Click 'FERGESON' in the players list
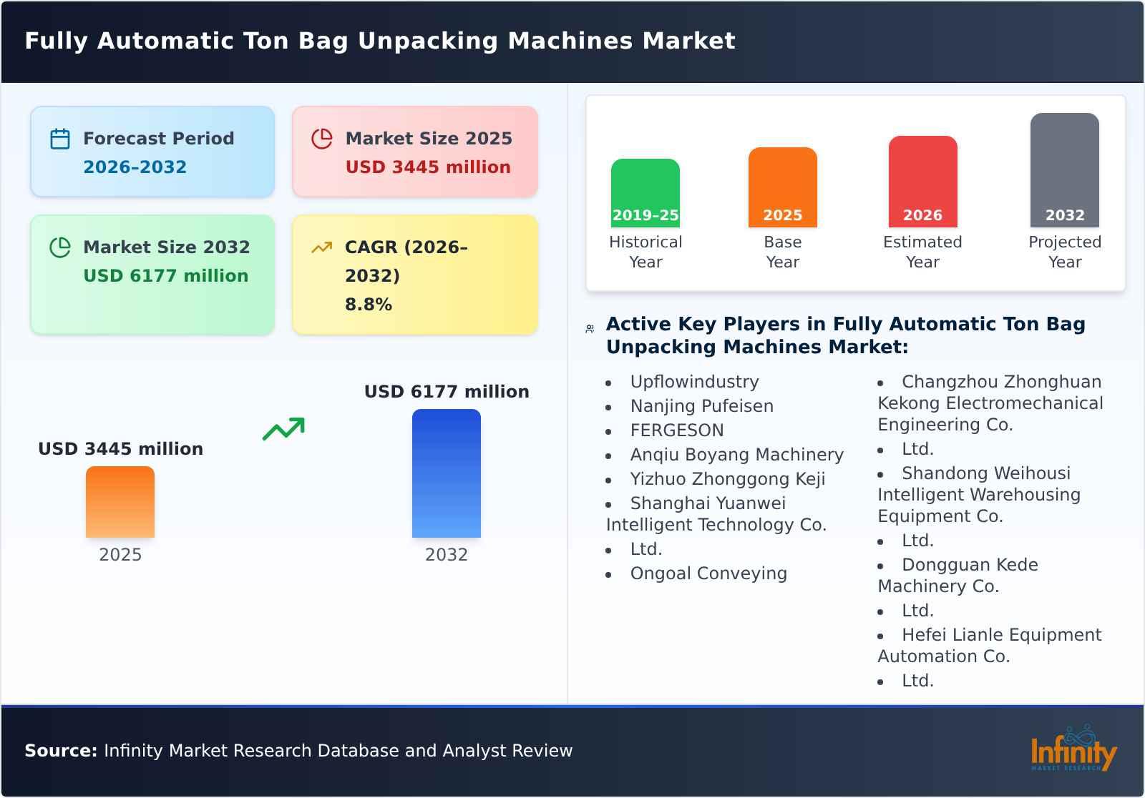This screenshot has height=798, width=1145. point(677,430)
